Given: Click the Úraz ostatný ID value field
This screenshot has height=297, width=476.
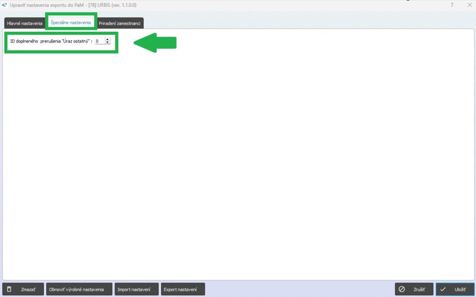Looking at the screenshot, I should [x=99, y=41].
